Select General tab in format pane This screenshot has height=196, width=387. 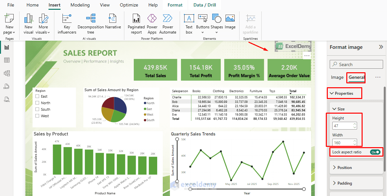tap(356, 77)
